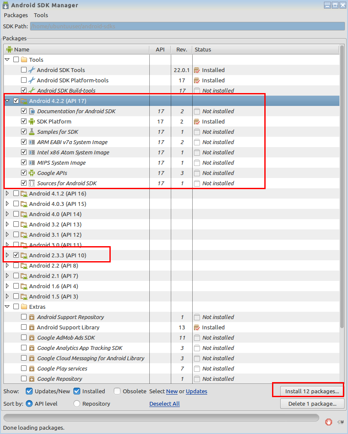
Task: Expand the Android 2.3.3 (API 10) group
Action: pyautogui.click(x=7, y=255)
